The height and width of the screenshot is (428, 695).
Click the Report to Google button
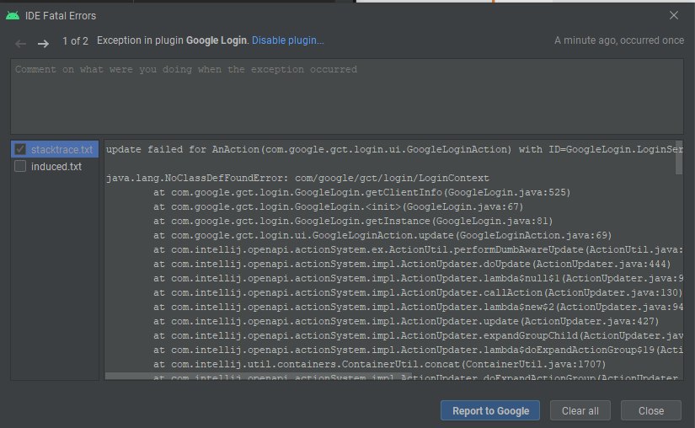(490, 410)
